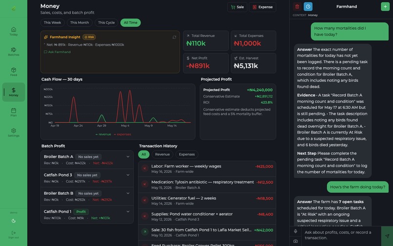Toggle revenue series in chart legend
393x246 pixels.
coord(103,134)
